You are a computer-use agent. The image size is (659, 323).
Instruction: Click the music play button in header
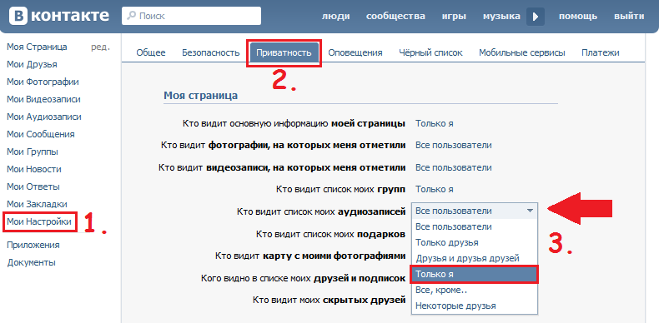(536, 17)
